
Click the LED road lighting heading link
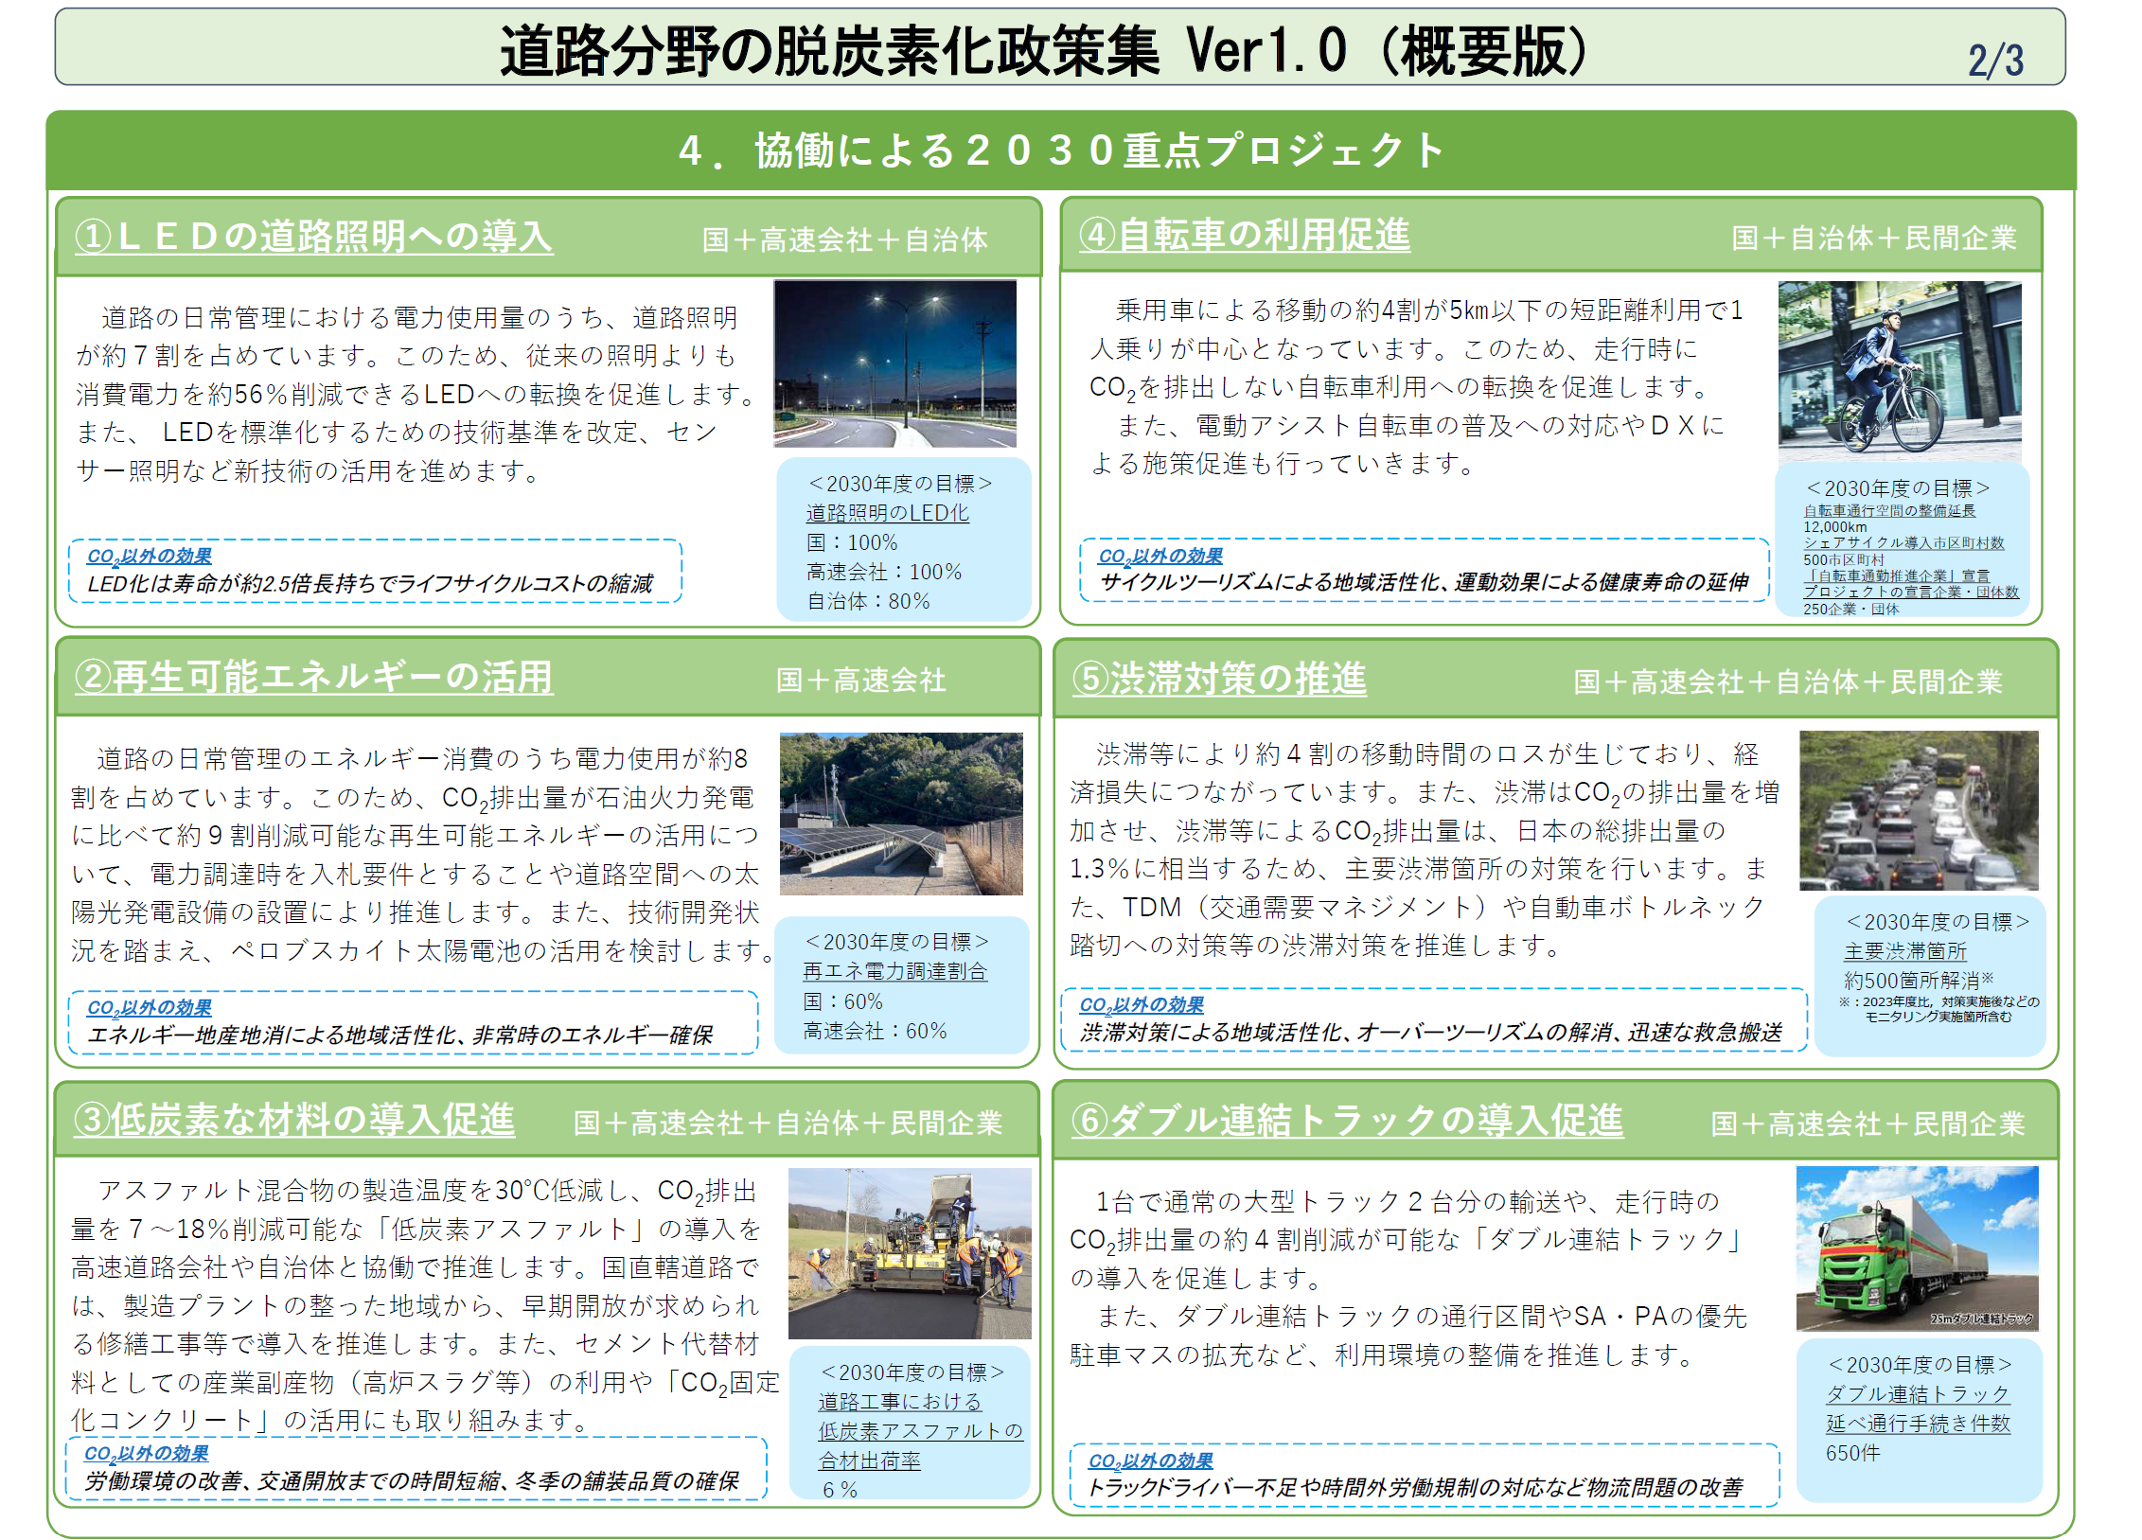(313, 237)
